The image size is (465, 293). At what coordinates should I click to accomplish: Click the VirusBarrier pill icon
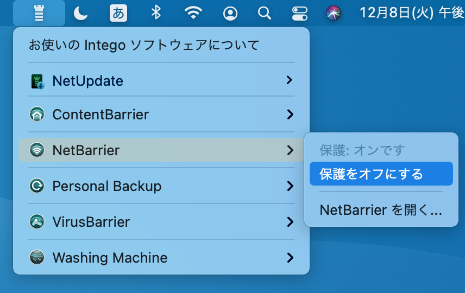(37, 221)
